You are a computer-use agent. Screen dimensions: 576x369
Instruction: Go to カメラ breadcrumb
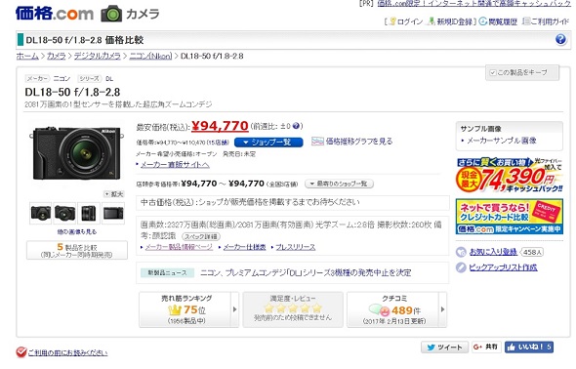click(57, 56)
